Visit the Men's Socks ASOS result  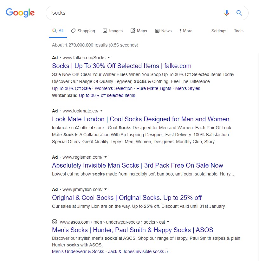click(133, 230)
